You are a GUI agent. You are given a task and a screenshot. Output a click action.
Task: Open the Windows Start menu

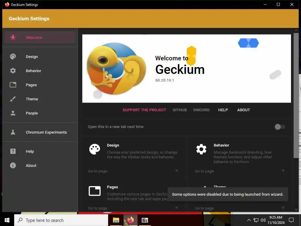click(7, 220)
